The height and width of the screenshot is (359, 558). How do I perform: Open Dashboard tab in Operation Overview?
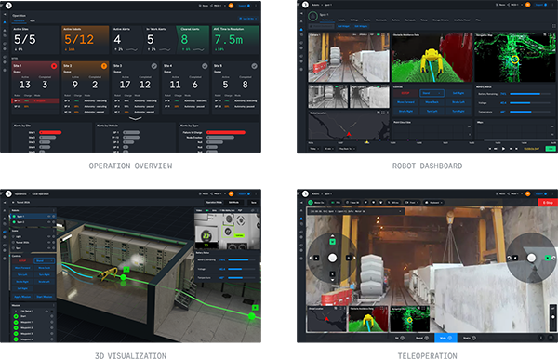tap(20, 21)
